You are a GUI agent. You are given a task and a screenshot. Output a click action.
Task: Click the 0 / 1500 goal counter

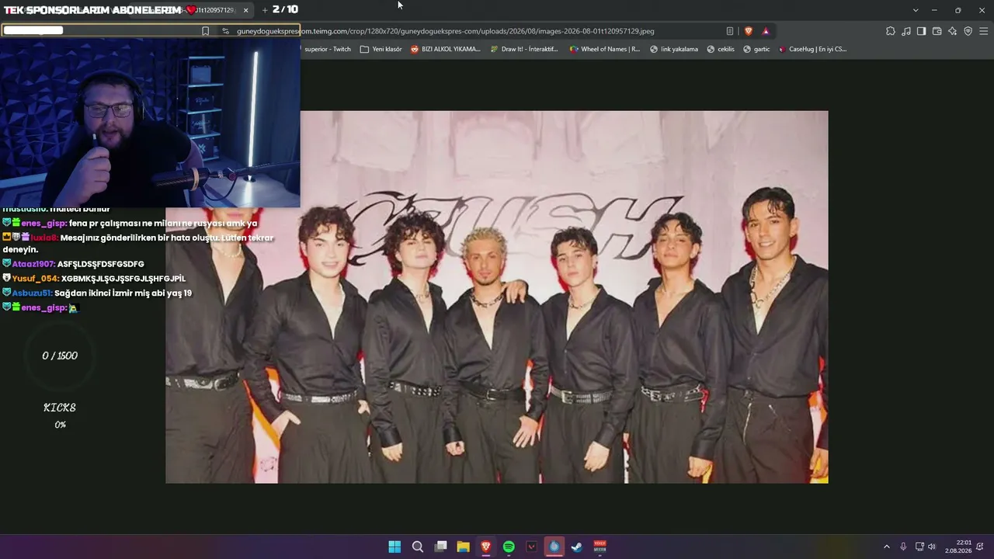(60, 356)
